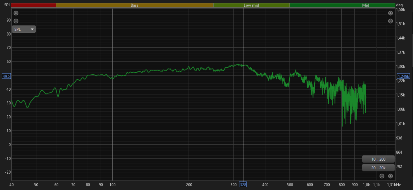413x190 pixels.
Task: Click the 1,31kHz frequency axis end label
Action: (394, 185)
